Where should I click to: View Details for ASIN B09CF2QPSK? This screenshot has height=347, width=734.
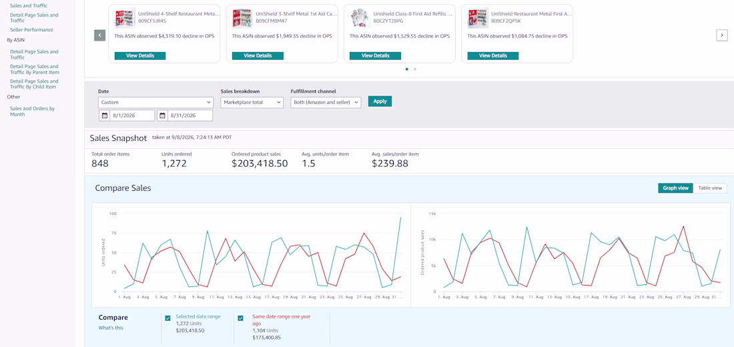[493, 56]
